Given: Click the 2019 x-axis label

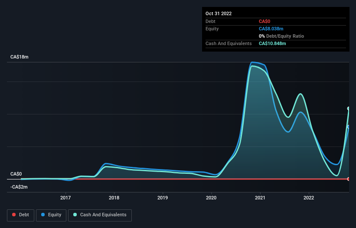Looking at the screenshot, I should pos(163,198).
